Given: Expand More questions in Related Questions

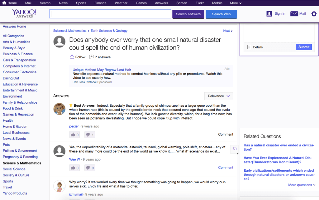Looking at the screenshot, I should pyautogui.click(x=302, y=185).
